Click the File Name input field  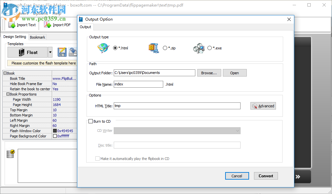pos(138,84)
